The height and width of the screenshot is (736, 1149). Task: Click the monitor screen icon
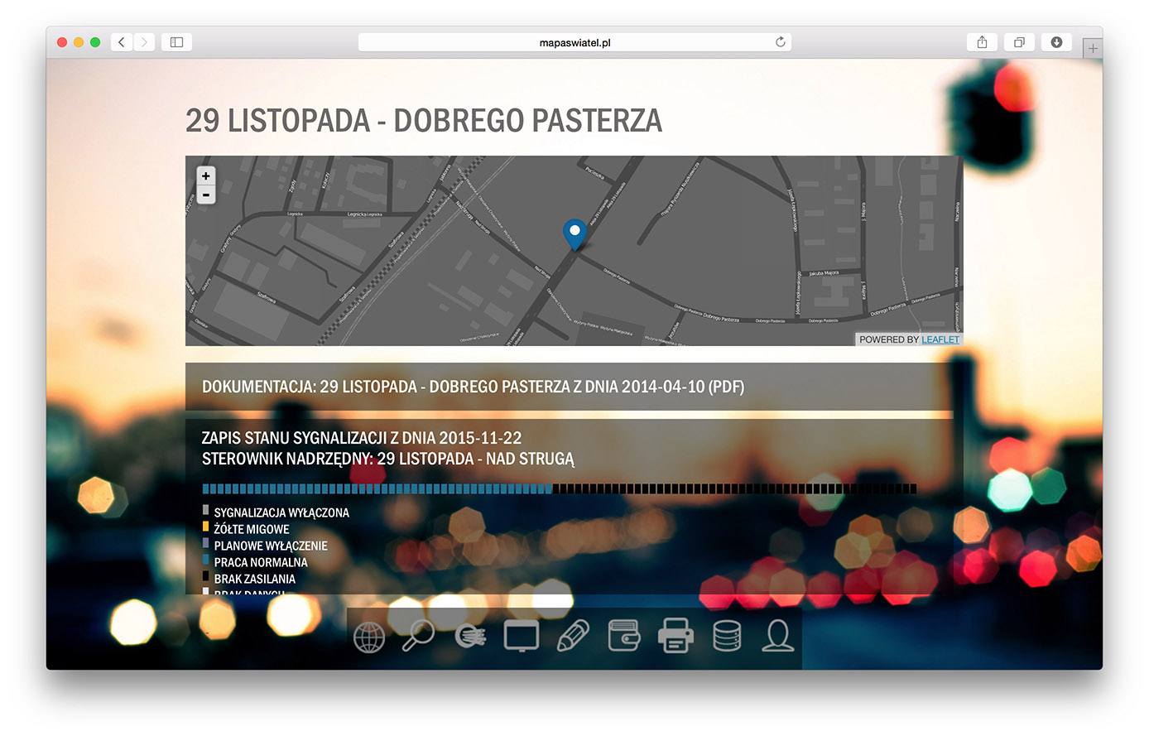522,637
